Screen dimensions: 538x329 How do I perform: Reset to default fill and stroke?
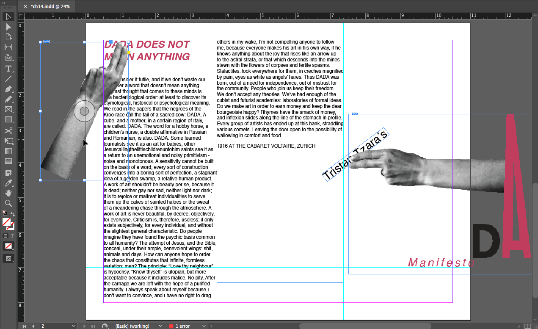click(5, 213)
